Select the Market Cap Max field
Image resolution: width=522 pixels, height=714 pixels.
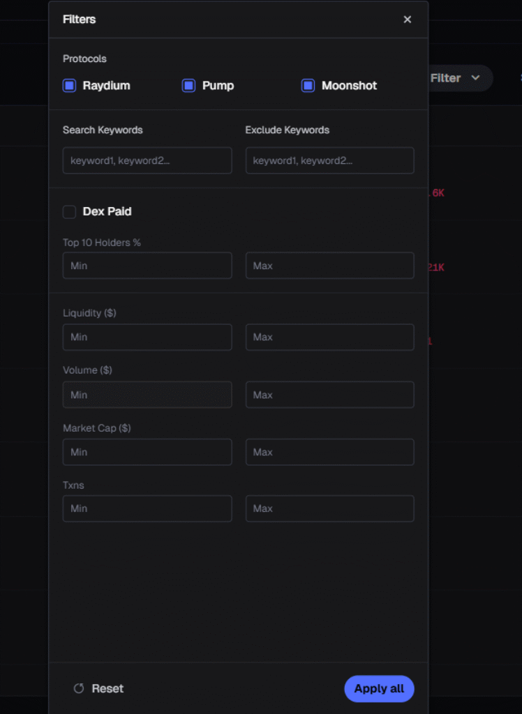coord(329,452)
